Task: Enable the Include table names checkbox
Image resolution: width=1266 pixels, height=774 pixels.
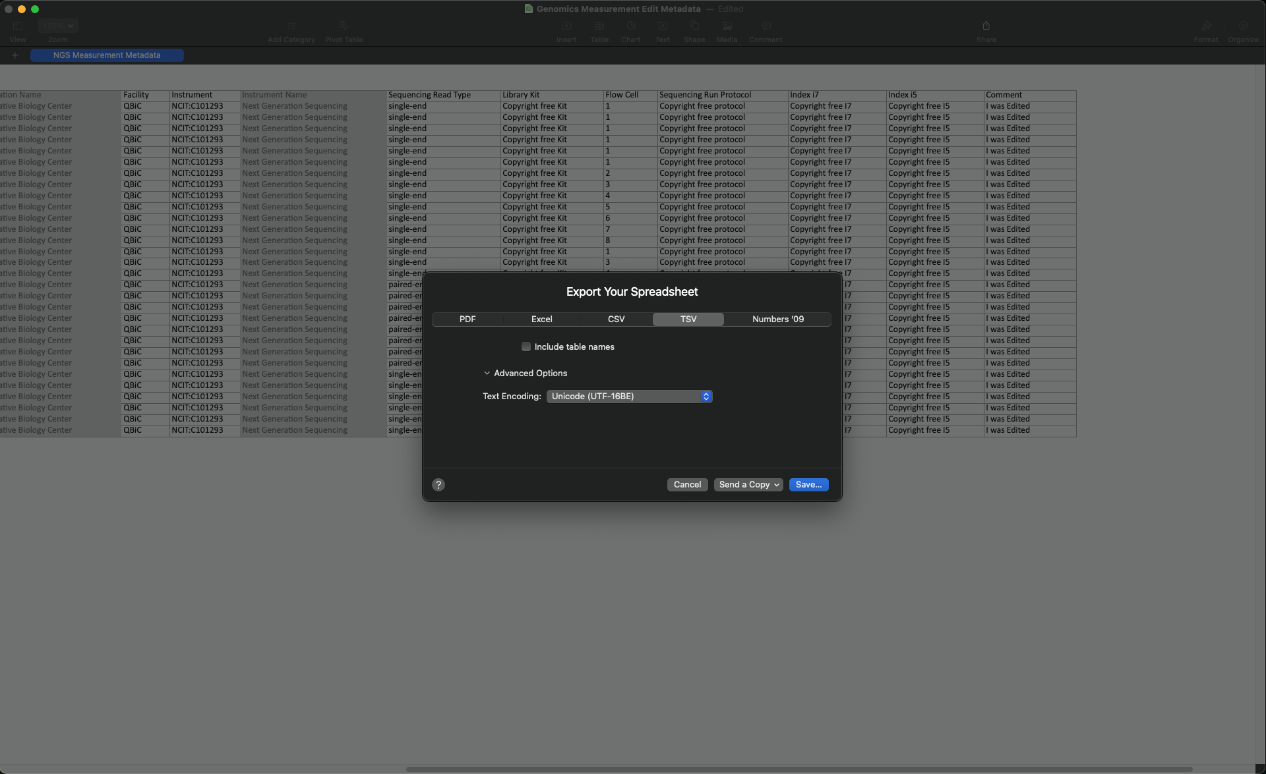Action: point(526,346)
